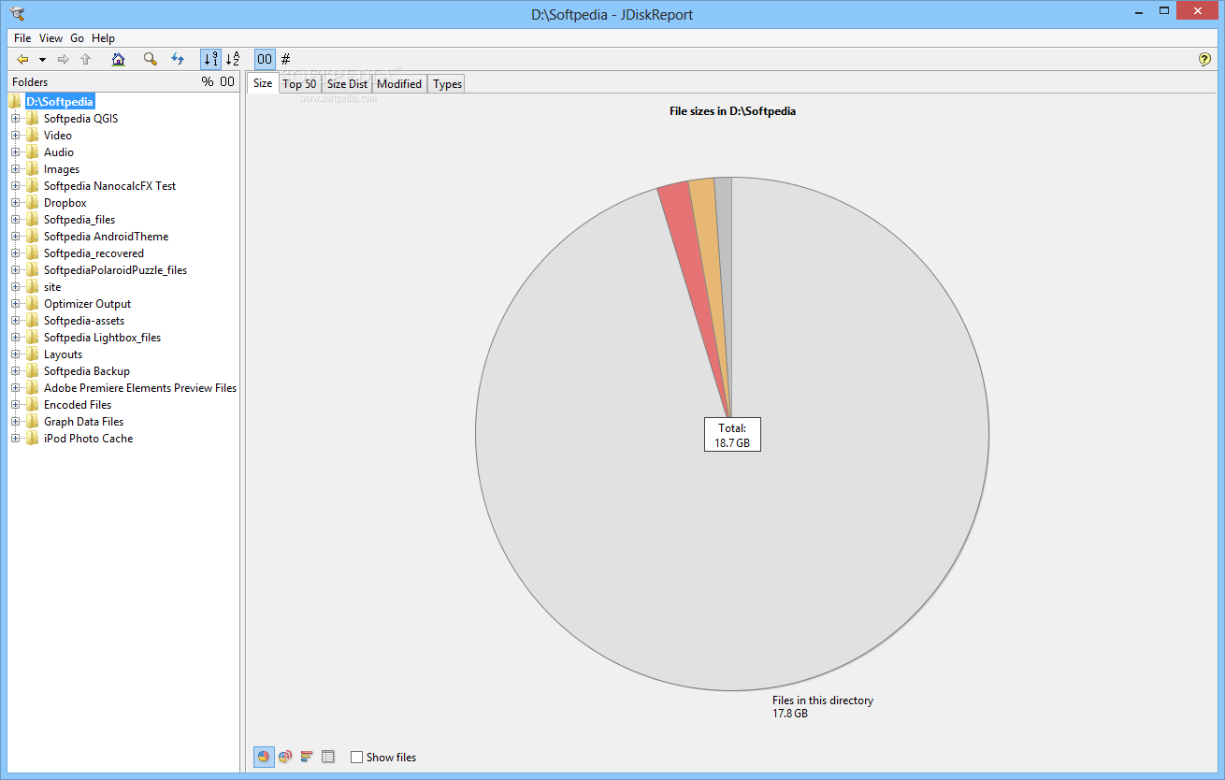Toggle the 00 show sizes button

(x=265, y=59)
